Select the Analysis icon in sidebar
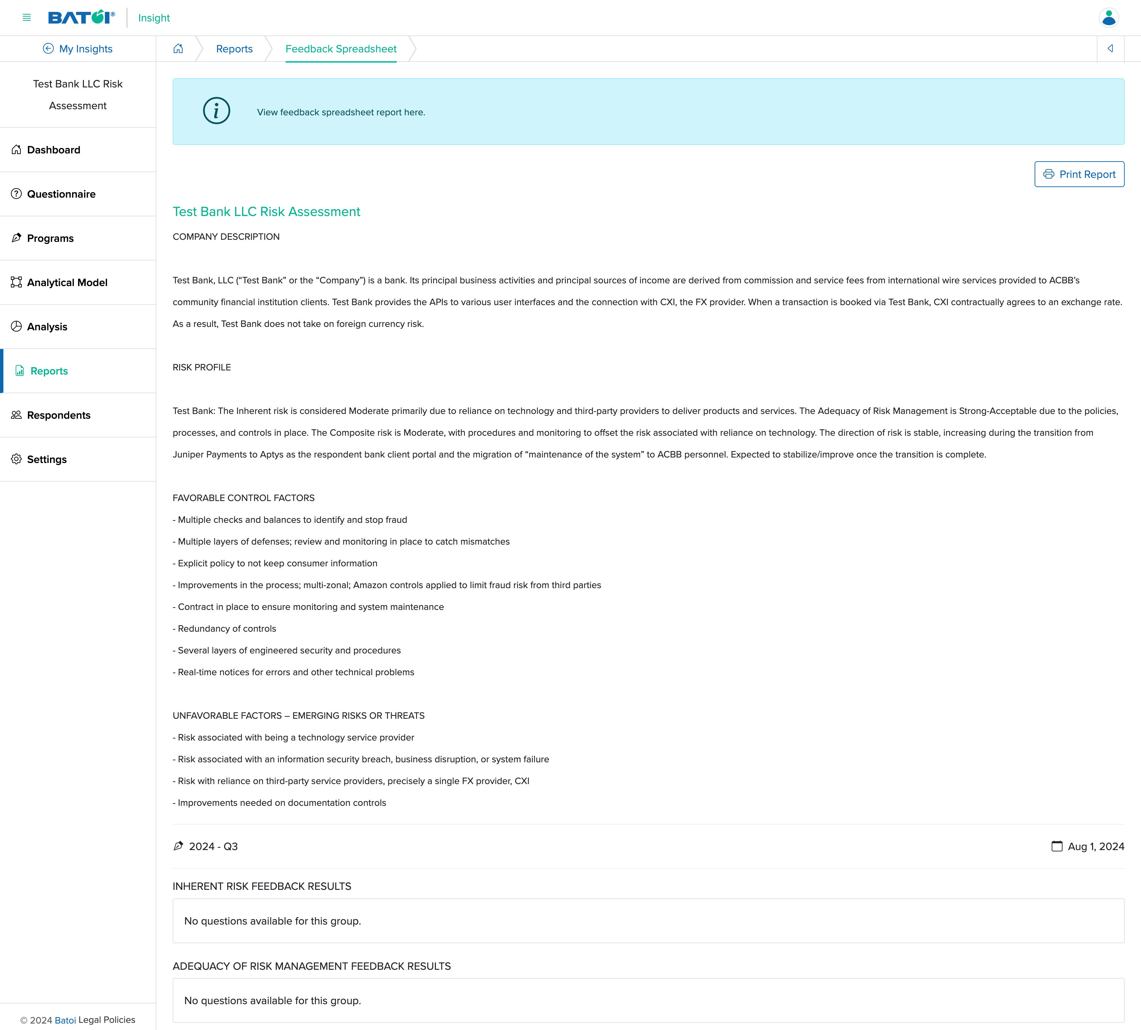 pos(17,326)
